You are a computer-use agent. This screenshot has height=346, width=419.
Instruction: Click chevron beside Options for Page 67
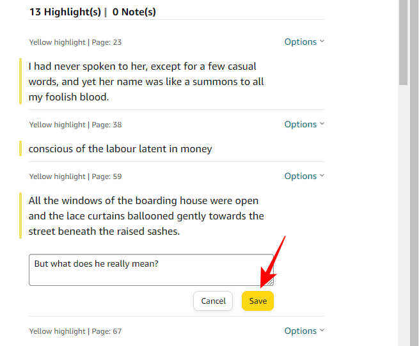pyautogui.click(x=322, y=331)
